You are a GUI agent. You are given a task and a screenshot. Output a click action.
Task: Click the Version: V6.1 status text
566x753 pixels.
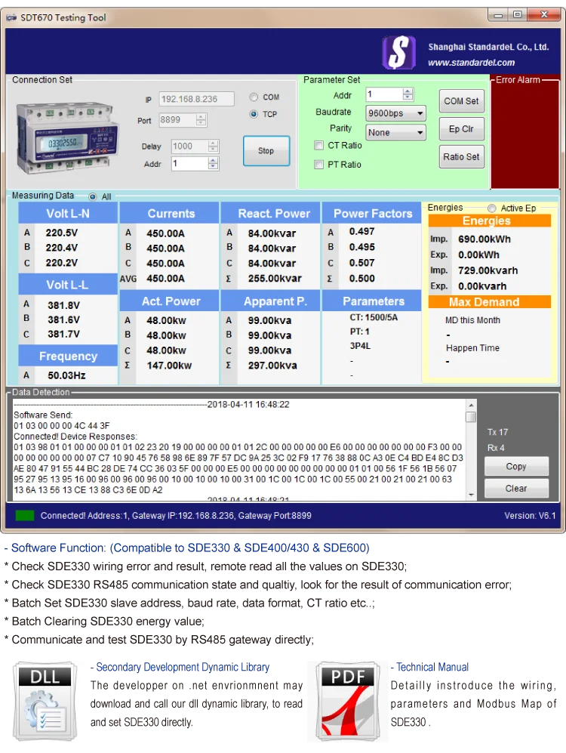[x=530, y=516]
